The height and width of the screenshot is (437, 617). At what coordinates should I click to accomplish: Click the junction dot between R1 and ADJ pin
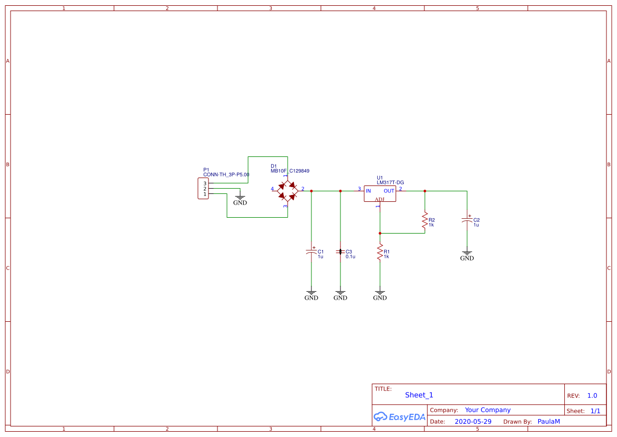pos(379,233)
